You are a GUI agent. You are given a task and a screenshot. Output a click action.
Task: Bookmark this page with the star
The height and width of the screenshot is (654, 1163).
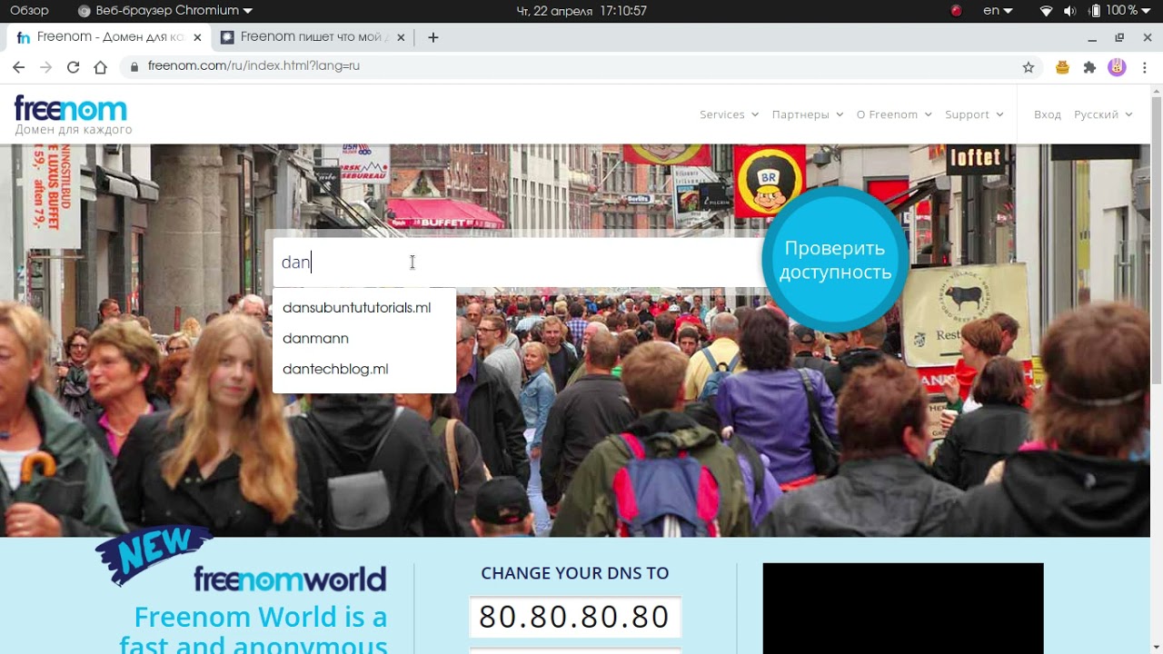click(1029, 66)
